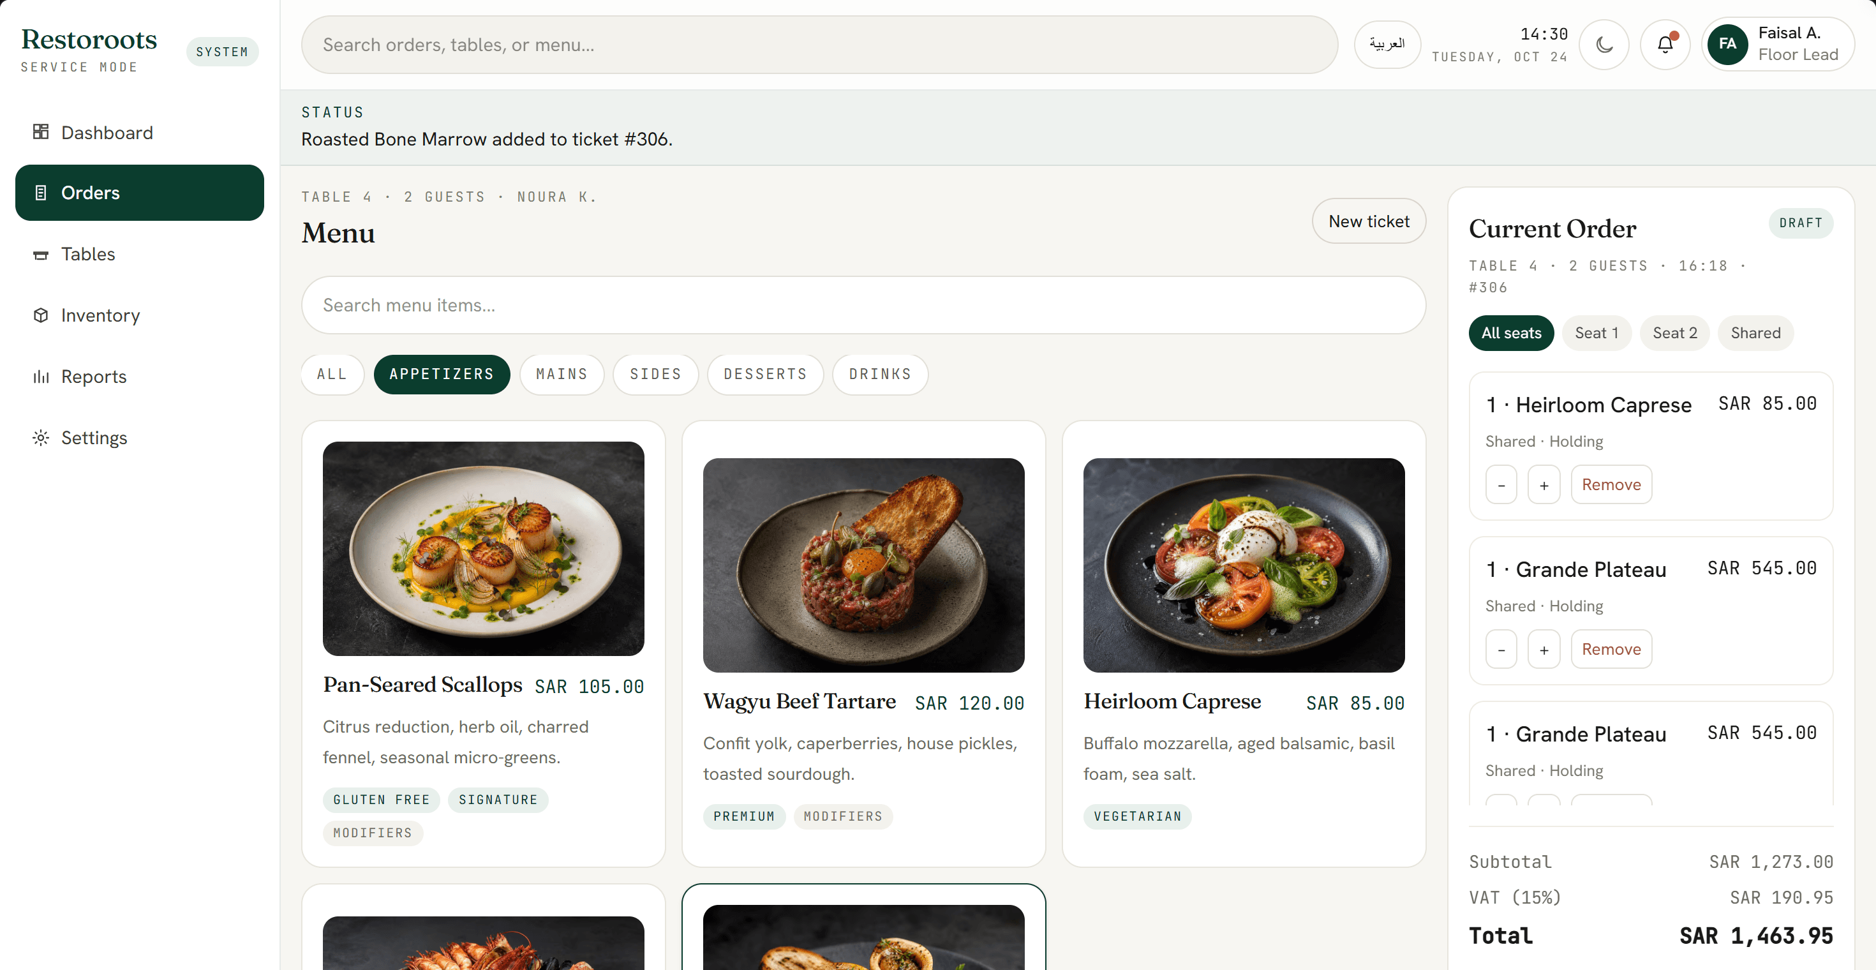Open notifications bell icon

1665,45
